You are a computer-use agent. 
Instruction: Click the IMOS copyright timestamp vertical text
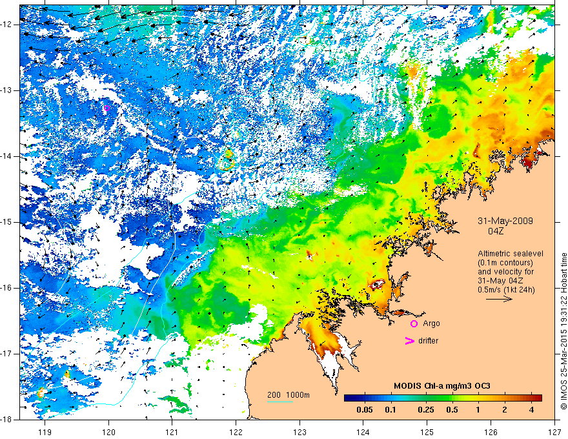pos(563,331)
